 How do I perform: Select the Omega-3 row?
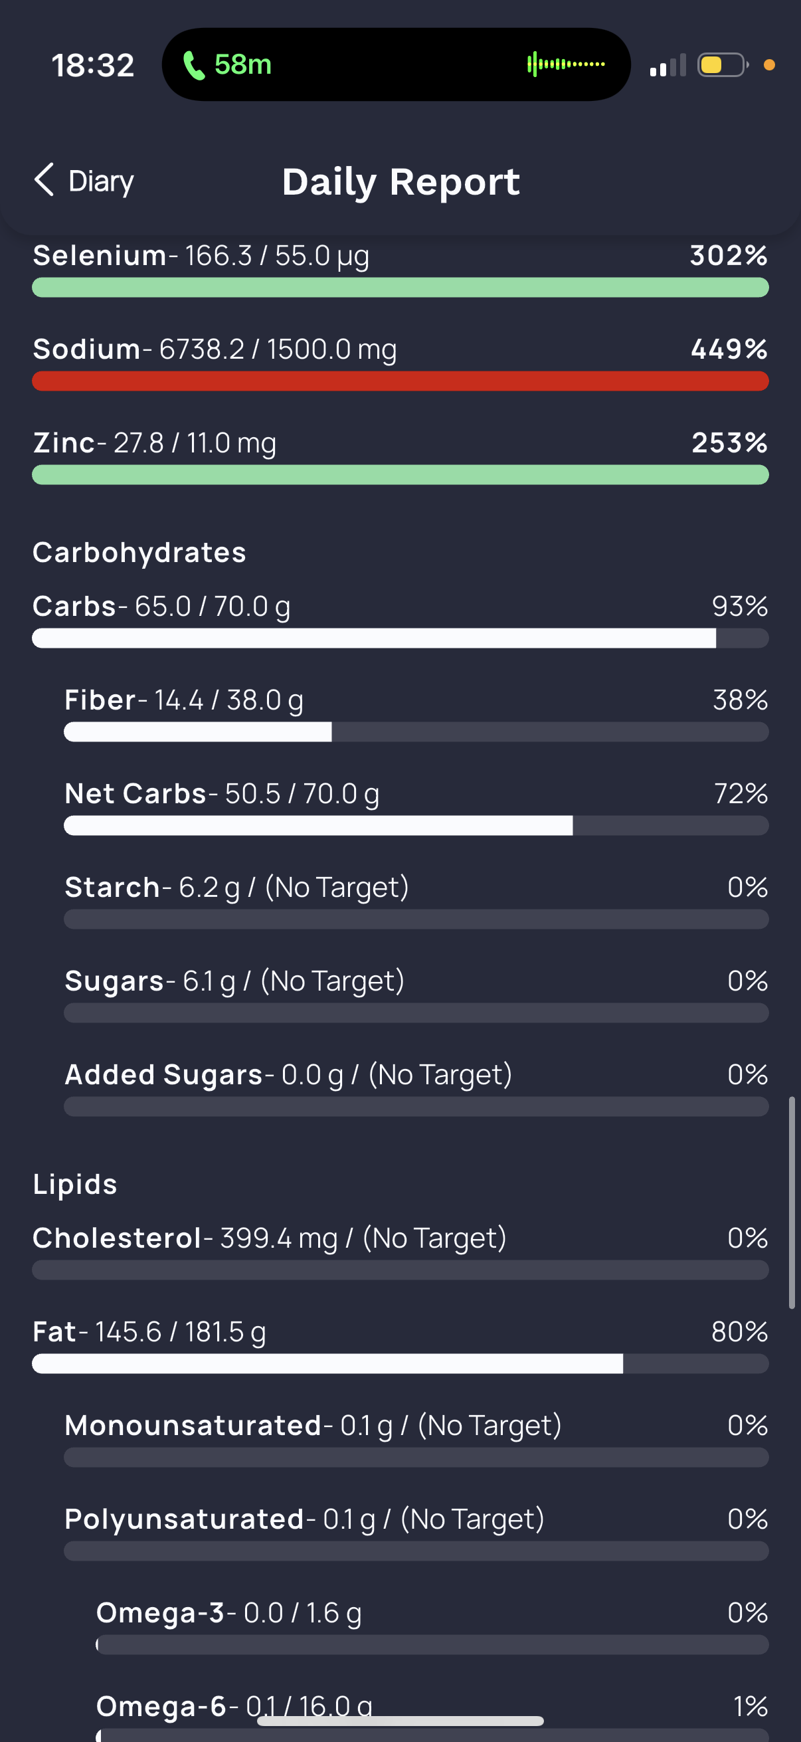[x=432, y=1626]
